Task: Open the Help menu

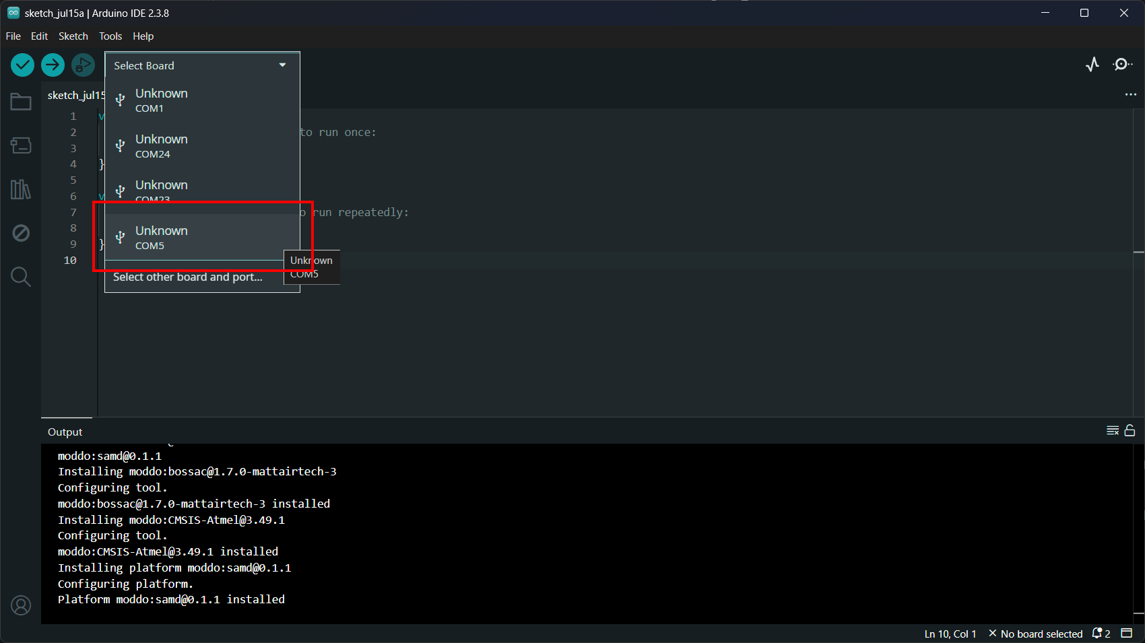Action: [x=143, y=36]
